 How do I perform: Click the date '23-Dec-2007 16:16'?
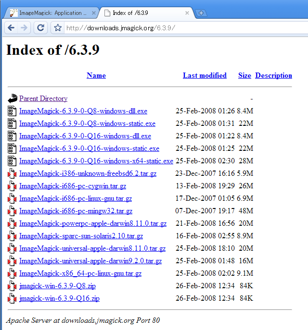pyautogui.click(x=205, y=173)
